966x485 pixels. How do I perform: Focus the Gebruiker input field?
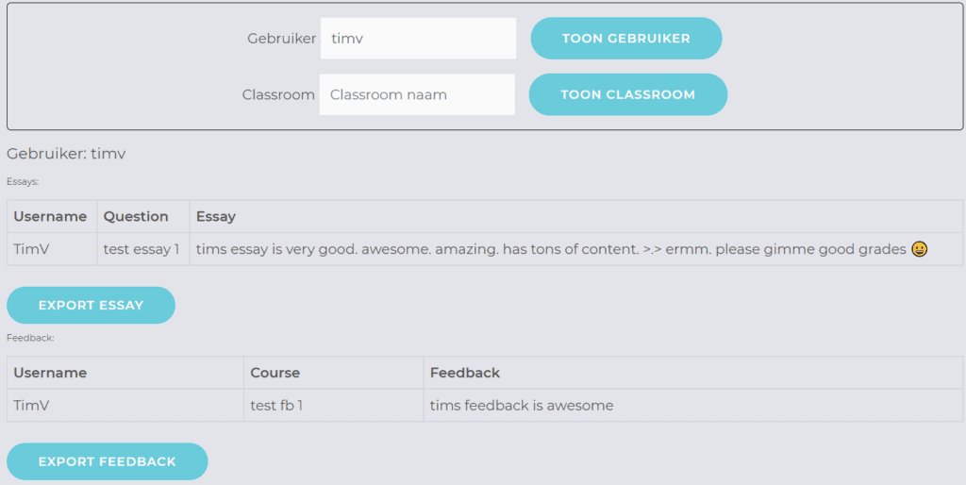click(x=418, y=38)
